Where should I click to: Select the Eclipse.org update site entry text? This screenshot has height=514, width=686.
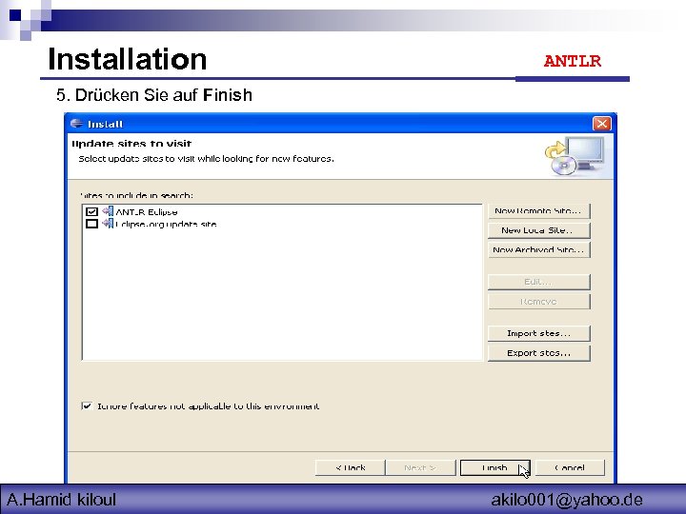point(166,225)
